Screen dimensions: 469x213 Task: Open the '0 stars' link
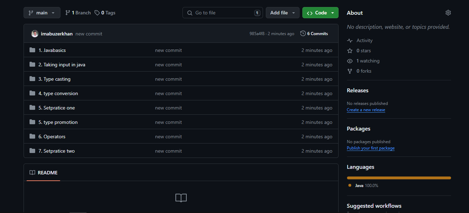point(359,51)
